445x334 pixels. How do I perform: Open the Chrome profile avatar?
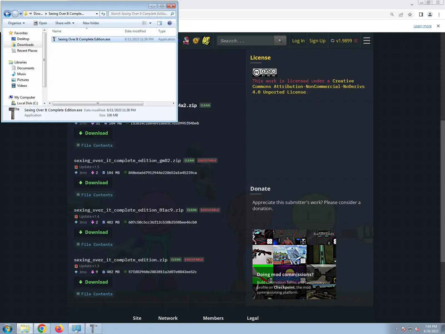tap(430, 14)
